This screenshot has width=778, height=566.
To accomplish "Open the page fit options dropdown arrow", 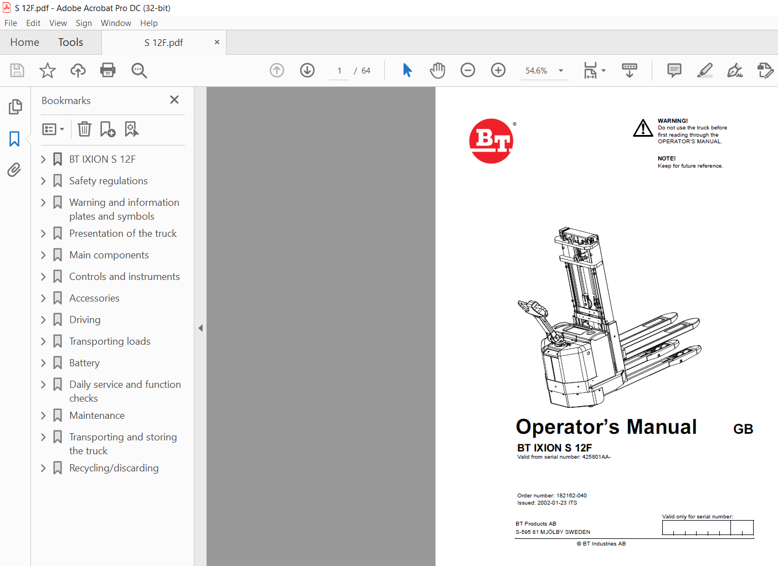I will [604, 70].
